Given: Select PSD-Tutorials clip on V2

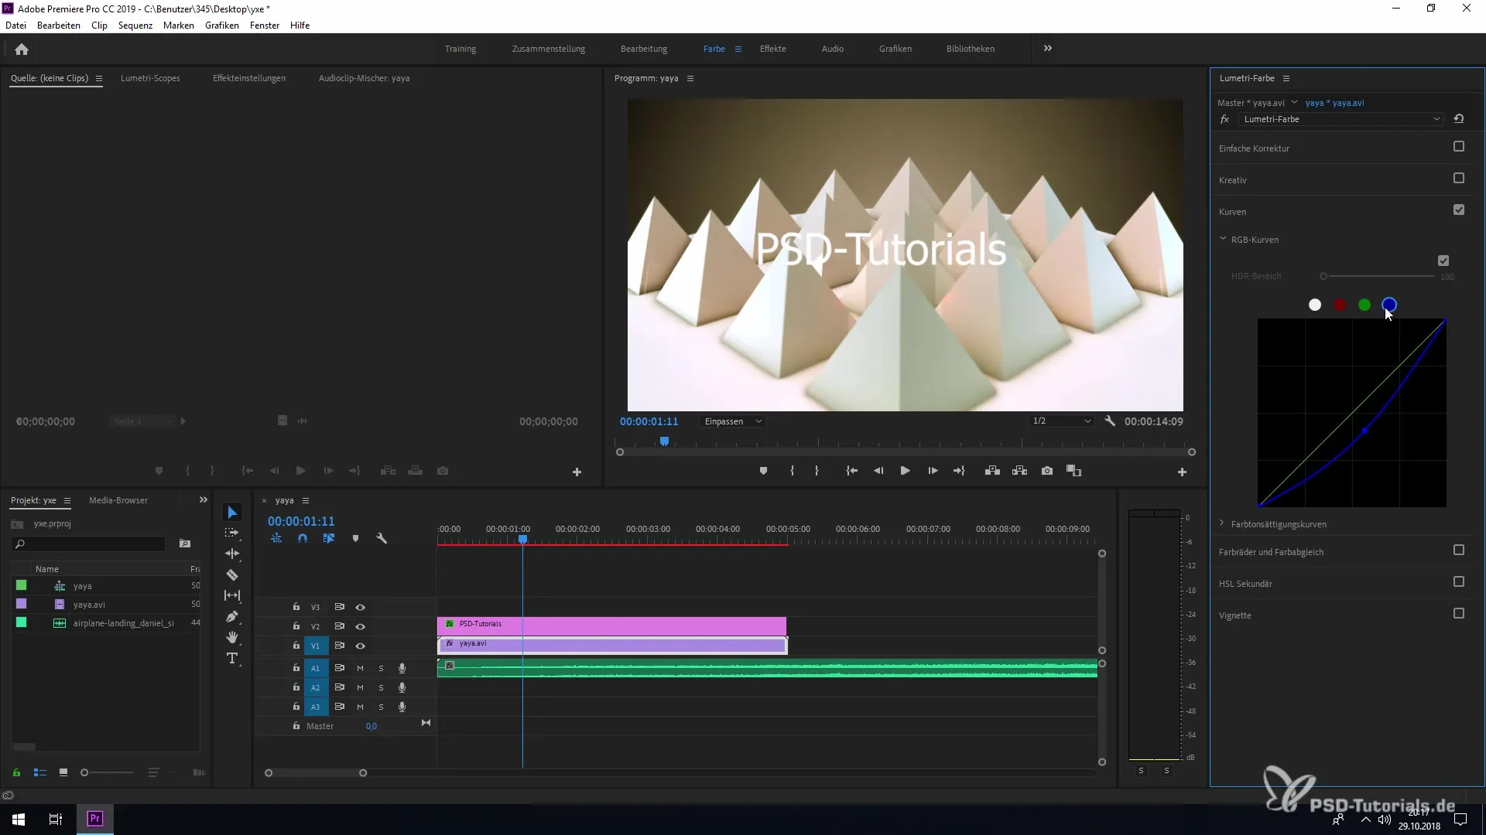Looking at the screenshot, I should (612, 625).
